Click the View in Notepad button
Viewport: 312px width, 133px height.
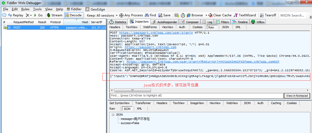coord(297,96)
